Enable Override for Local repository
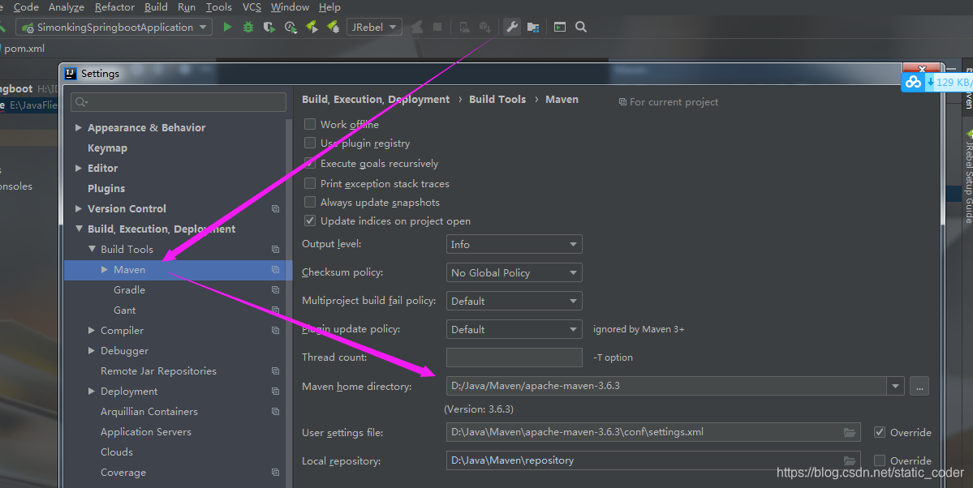 [x=880, y=460]
